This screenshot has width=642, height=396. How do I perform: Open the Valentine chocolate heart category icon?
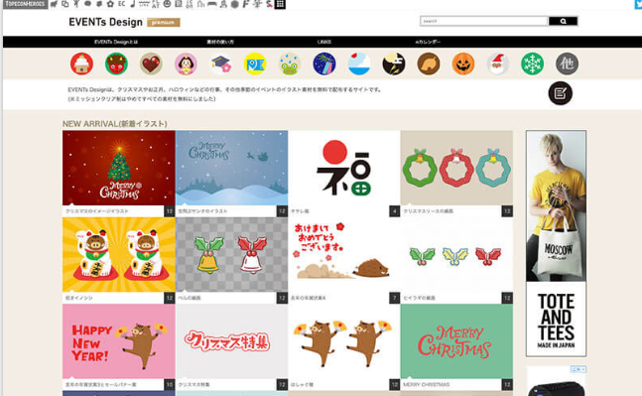[151, 64]
